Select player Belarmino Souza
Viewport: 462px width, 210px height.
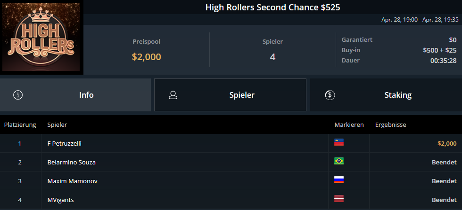point(71,162)
